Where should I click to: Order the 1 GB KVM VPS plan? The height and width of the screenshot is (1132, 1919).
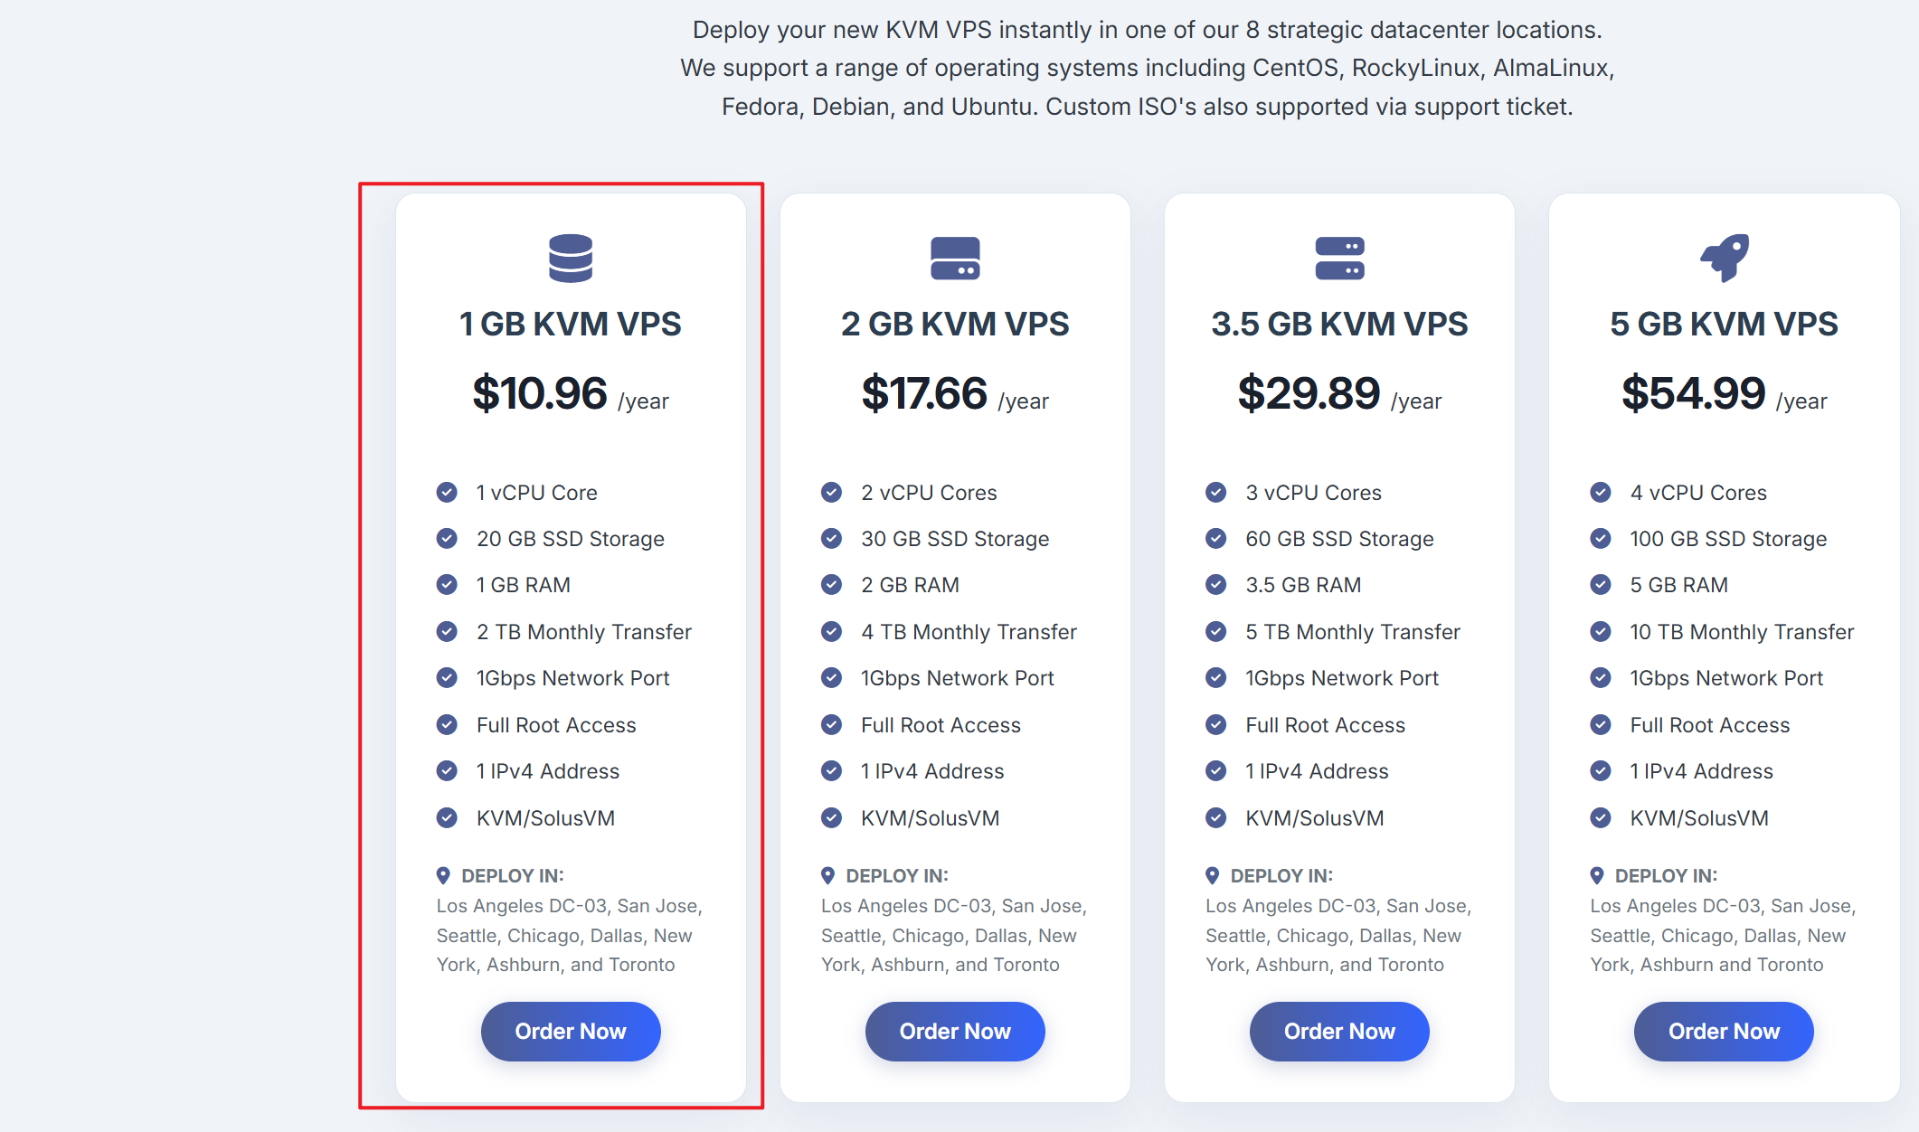[x=571, y=1032]
